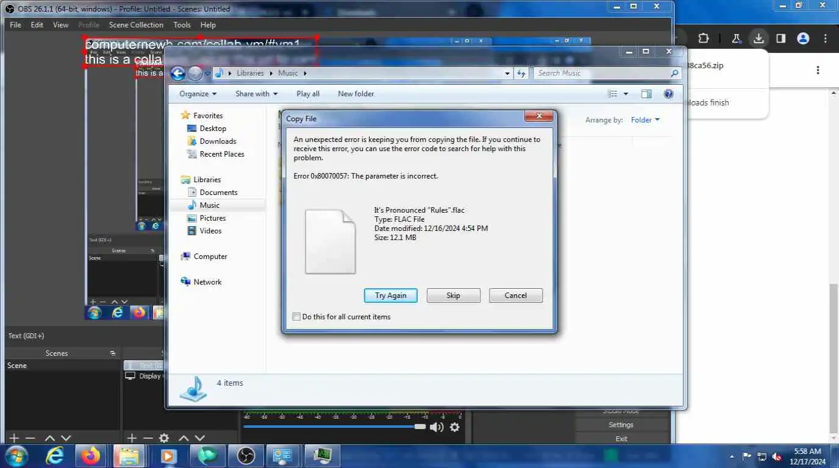Click Skip in the Copy File dialog
This screenshot has width=839, height=468.
coord(453,296)
